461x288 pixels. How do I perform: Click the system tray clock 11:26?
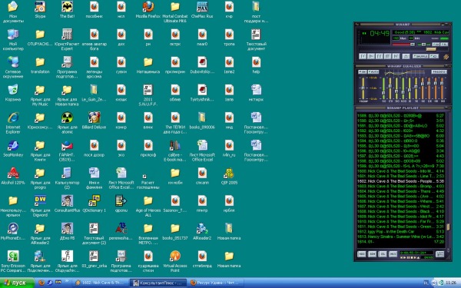coord(451,283)
